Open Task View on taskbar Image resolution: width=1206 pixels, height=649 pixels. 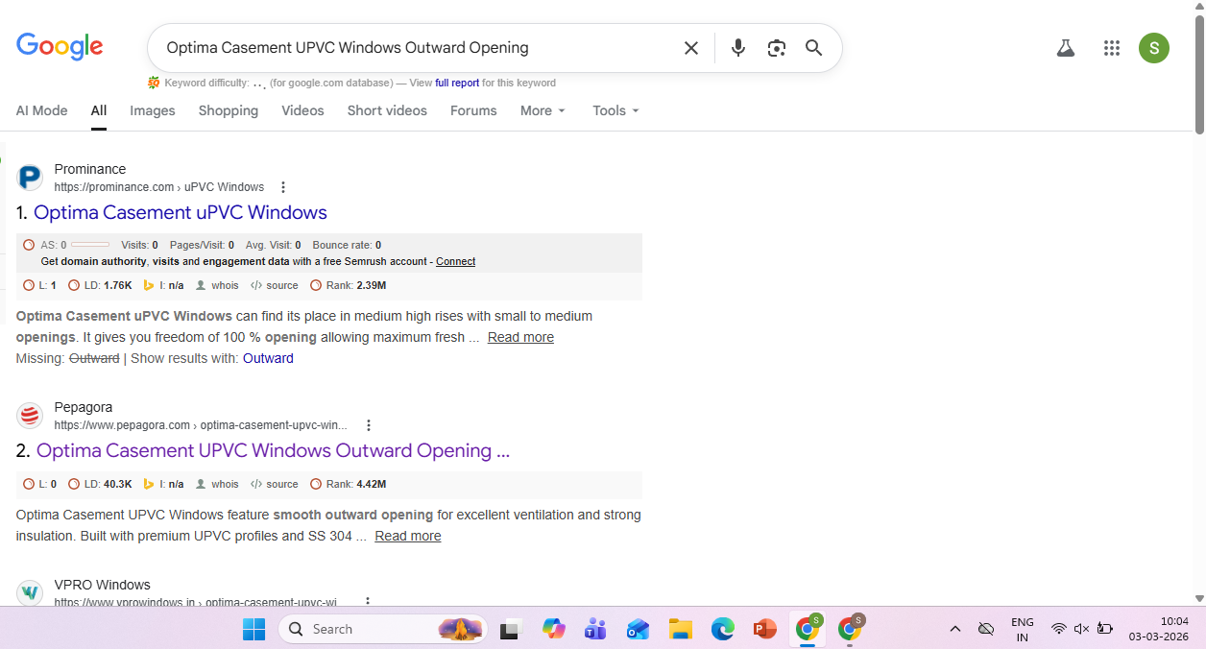(x=510, y=629)
